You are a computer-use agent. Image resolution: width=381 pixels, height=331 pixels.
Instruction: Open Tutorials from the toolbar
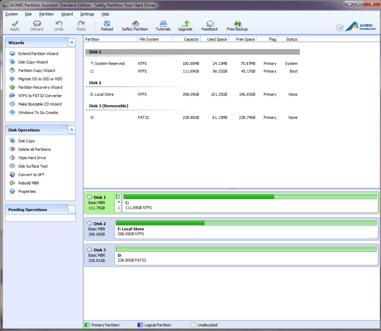[163, 25]
